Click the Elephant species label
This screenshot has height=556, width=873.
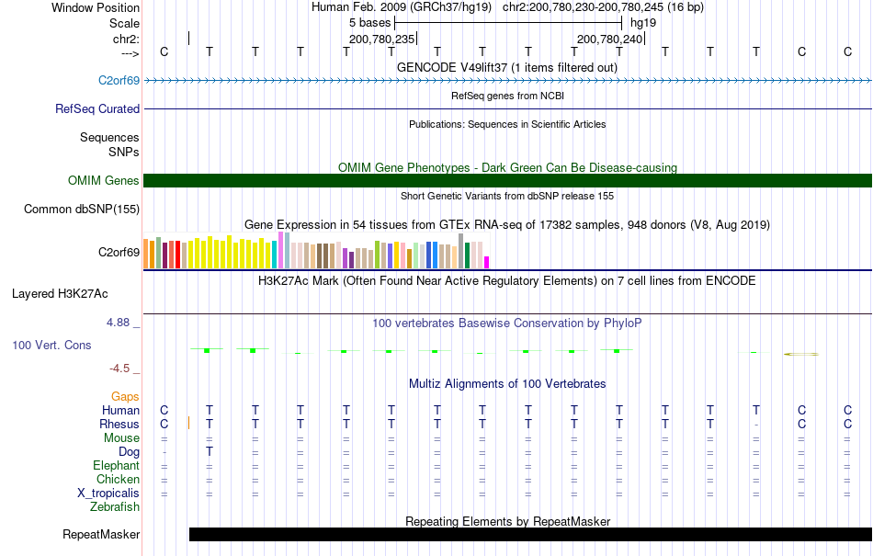(116, 466)
